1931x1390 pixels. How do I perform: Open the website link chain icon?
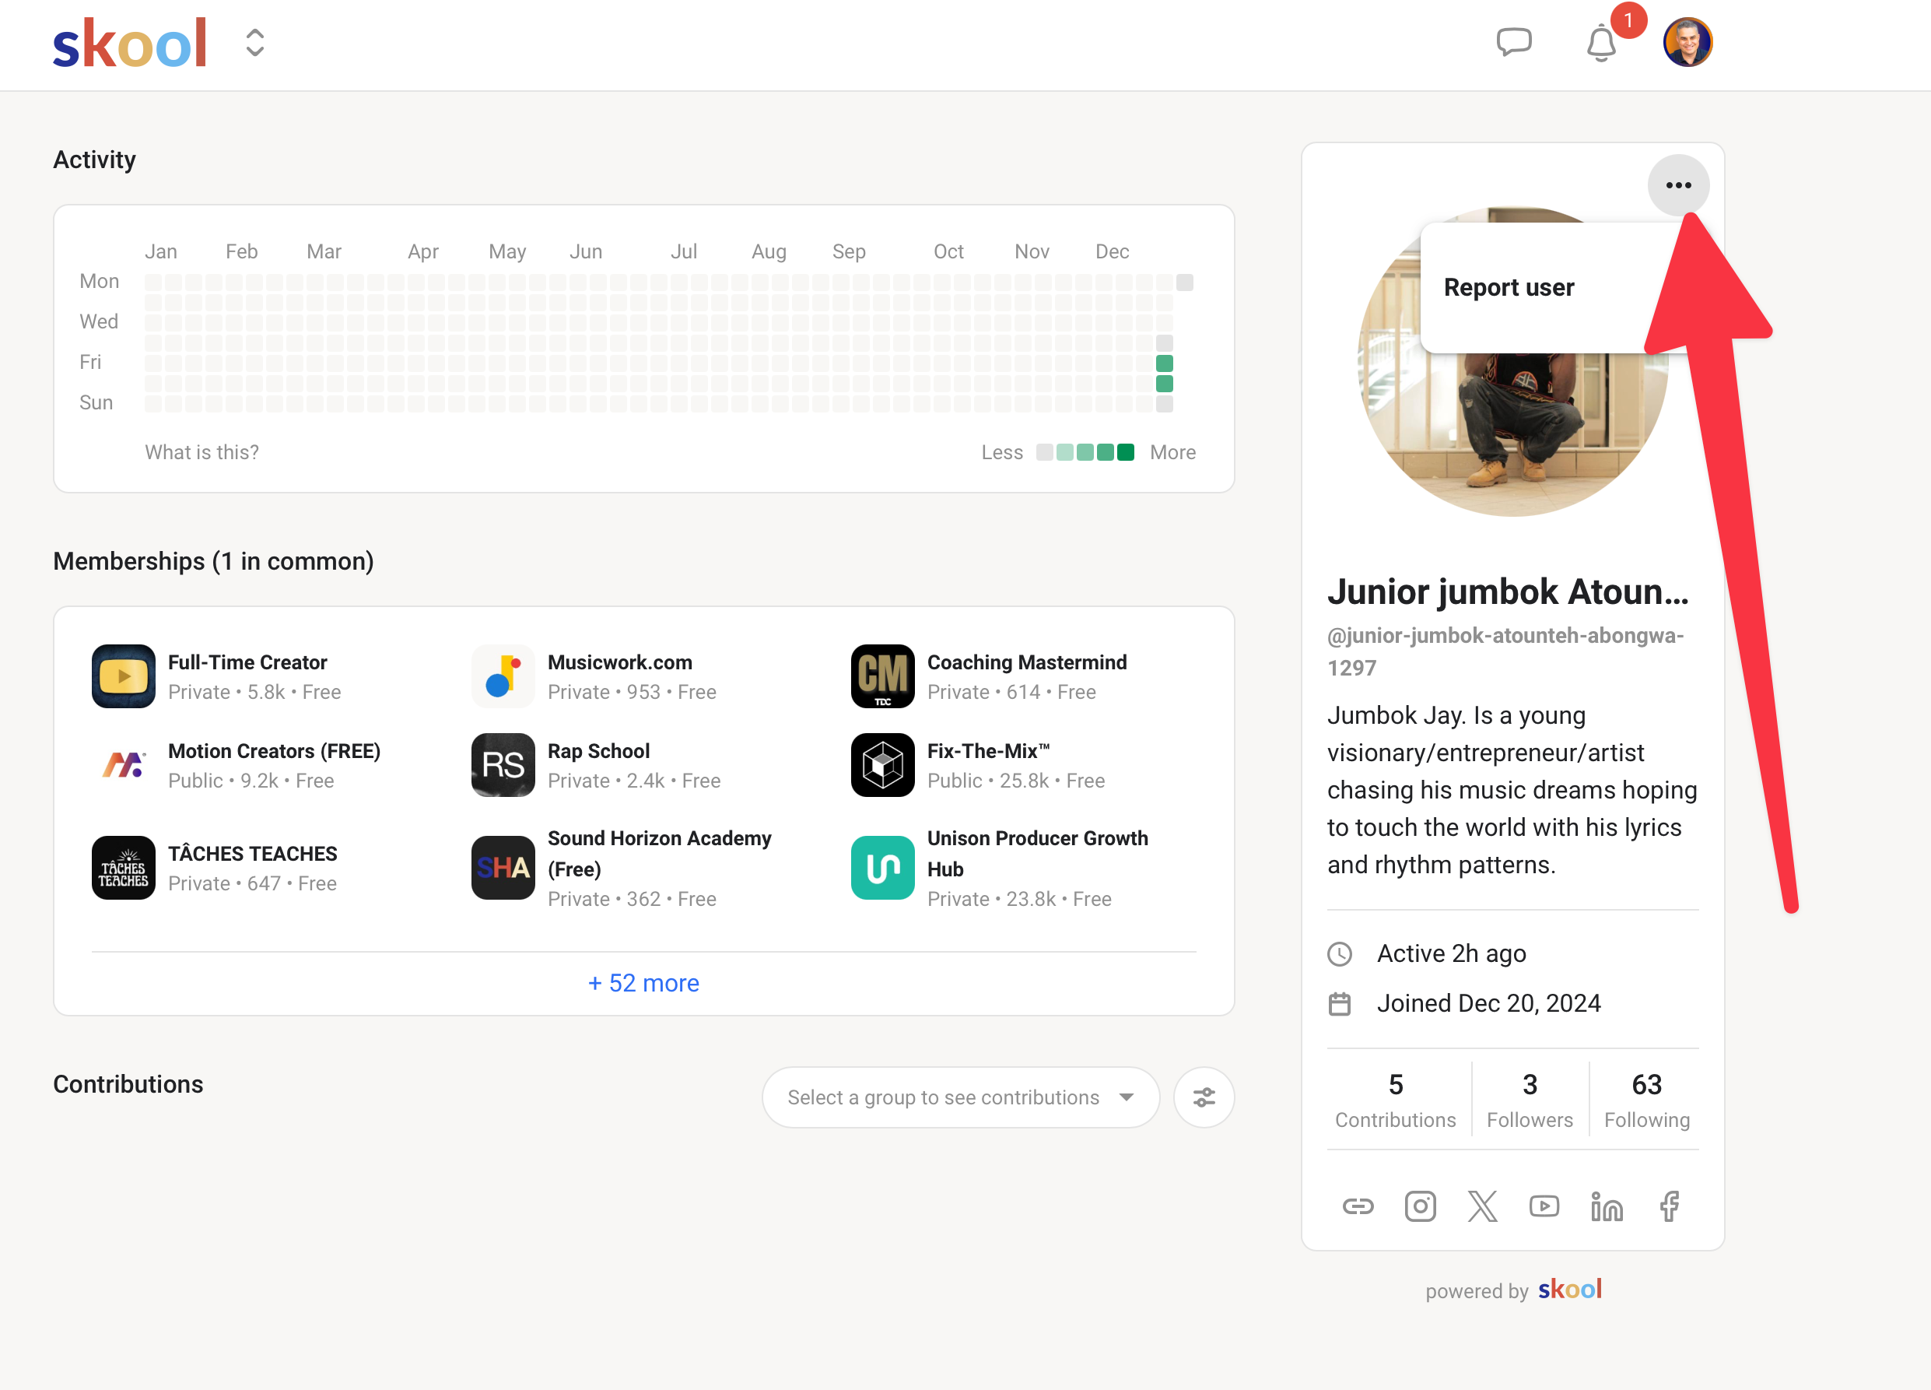[1358, 1206]
